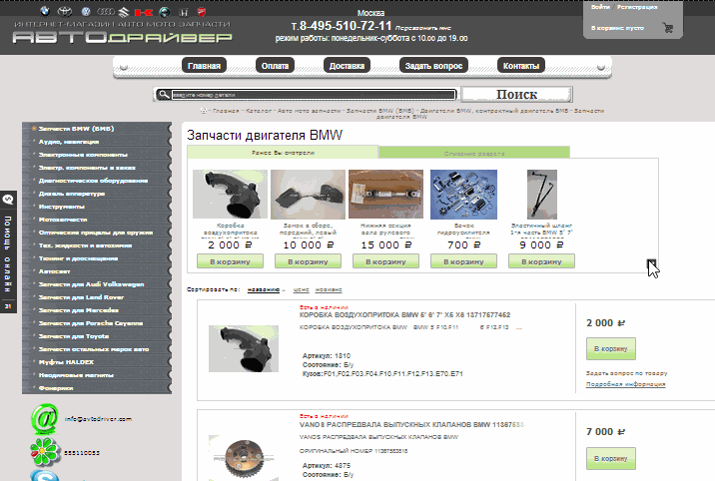Sort products by названию
Screen dimensions: 715x481
pyautogui.click(x=263, y=289)
